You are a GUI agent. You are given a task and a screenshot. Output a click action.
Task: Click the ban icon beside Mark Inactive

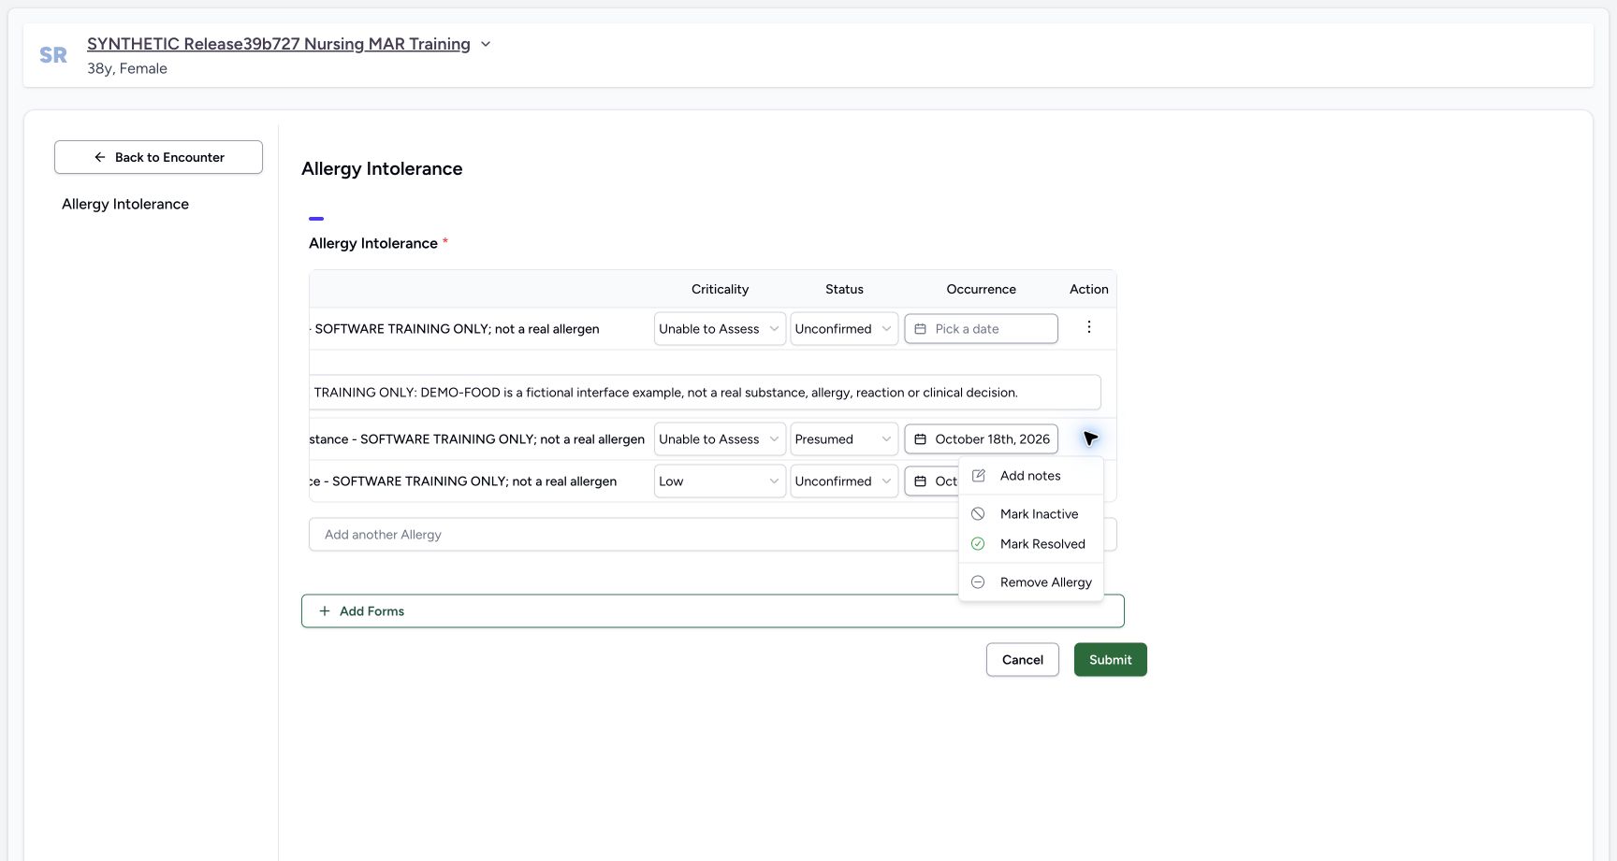pos(978,514)
